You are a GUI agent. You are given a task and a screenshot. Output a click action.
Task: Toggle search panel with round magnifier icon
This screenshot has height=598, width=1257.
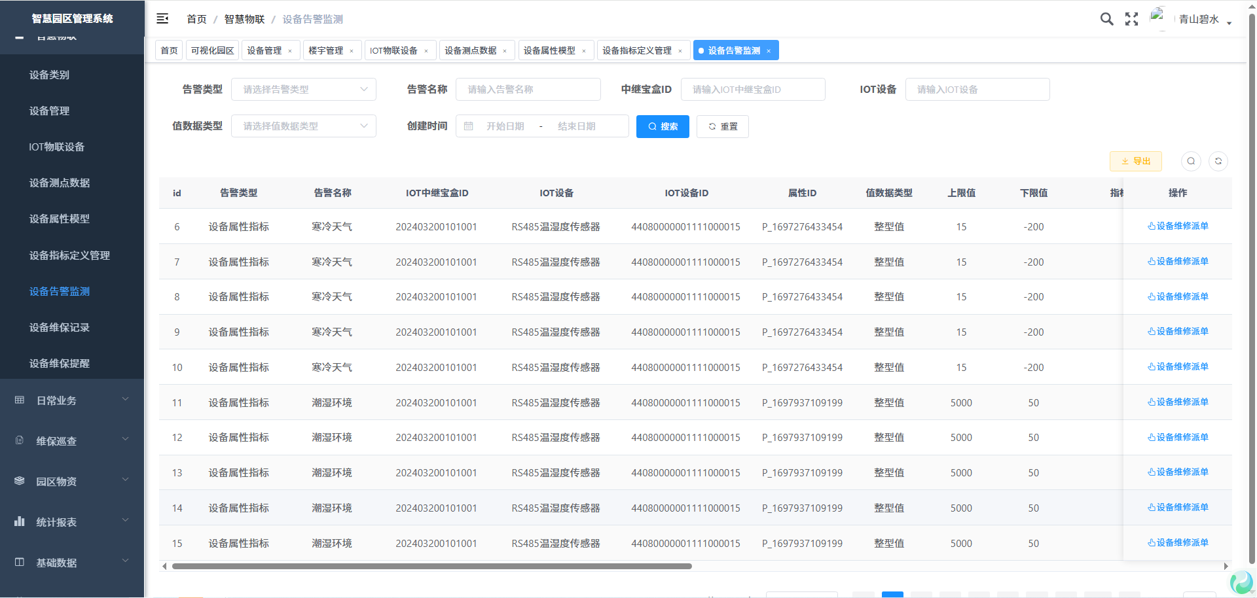click(x=1191, y=161)
